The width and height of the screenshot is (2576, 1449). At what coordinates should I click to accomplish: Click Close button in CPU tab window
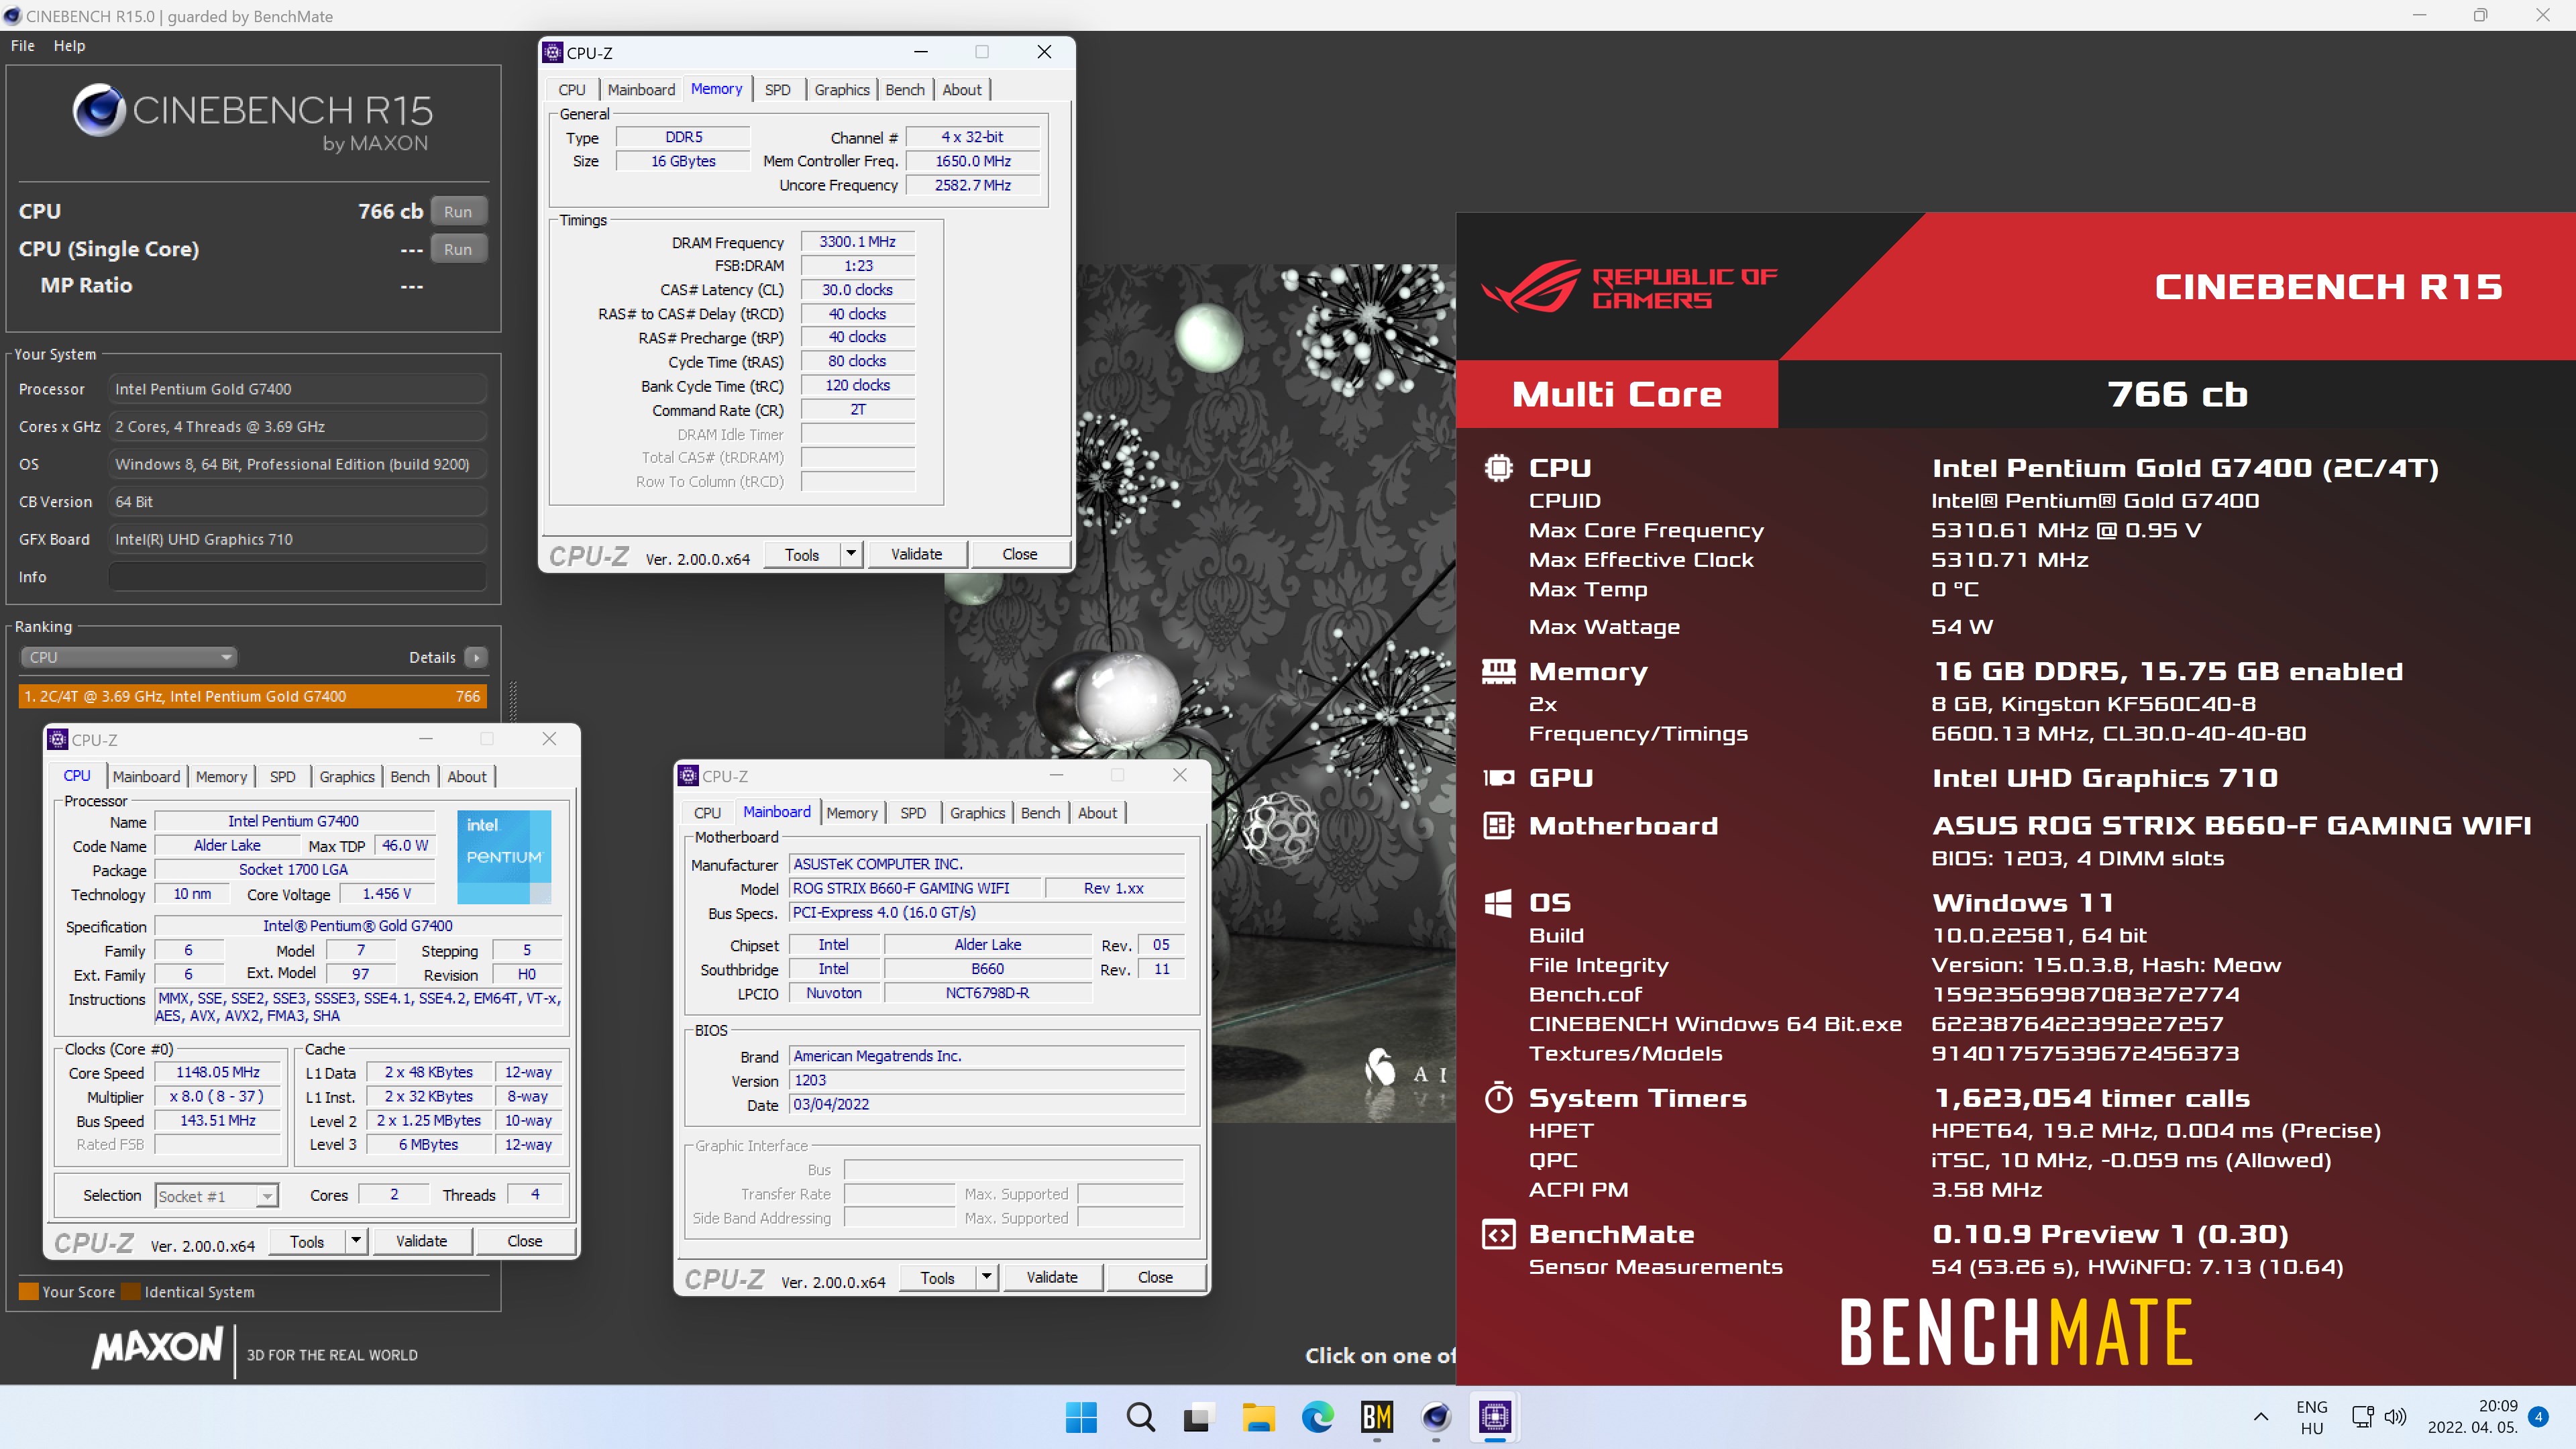click(x=525, y=1241)
